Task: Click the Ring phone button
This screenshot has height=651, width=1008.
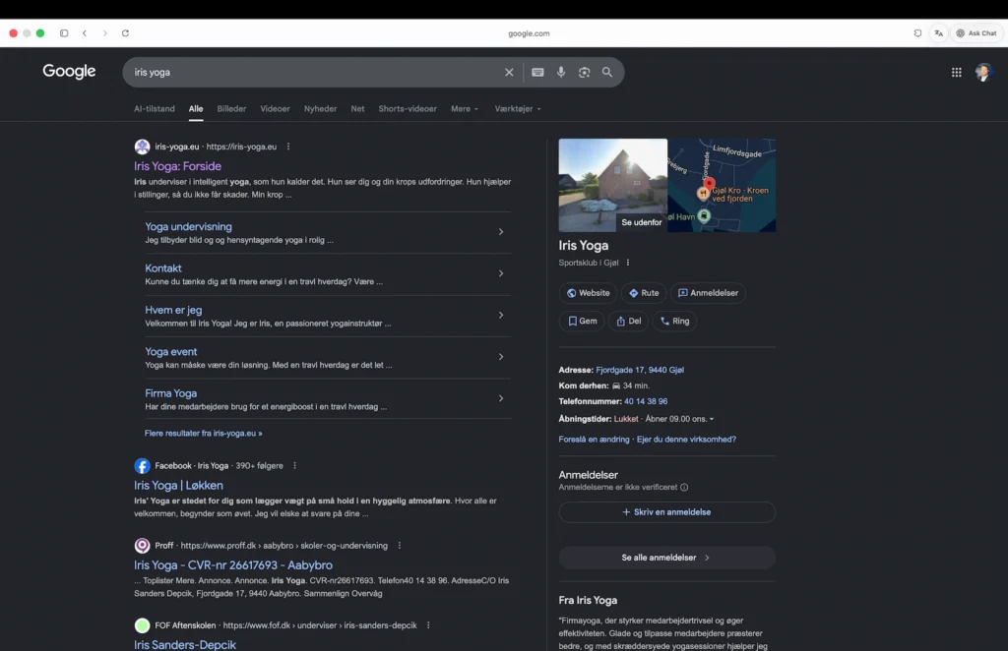Action: tap(674, 321)
